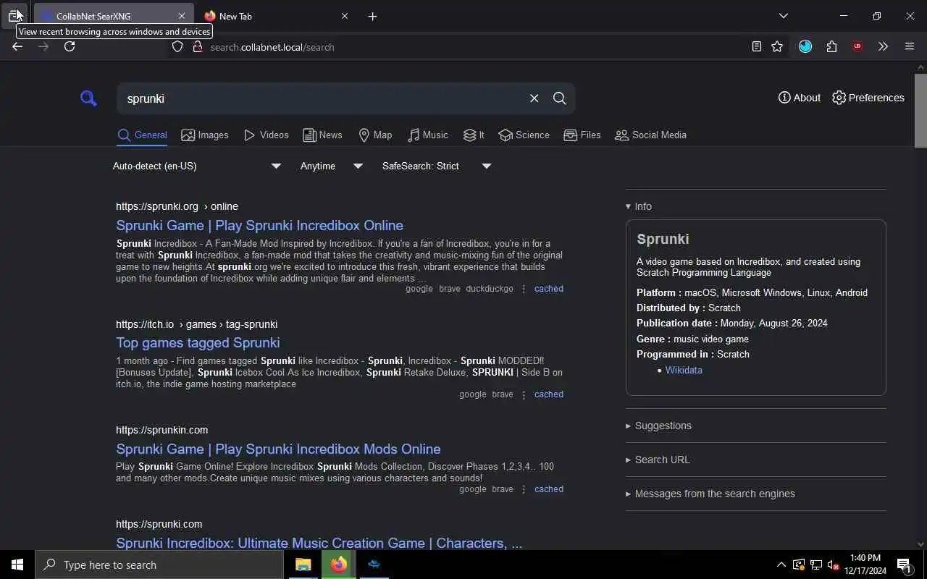927x579 pixels.
Task: Show hidden system tray icons
Action: pyautogui.click(x=781, y=565)
